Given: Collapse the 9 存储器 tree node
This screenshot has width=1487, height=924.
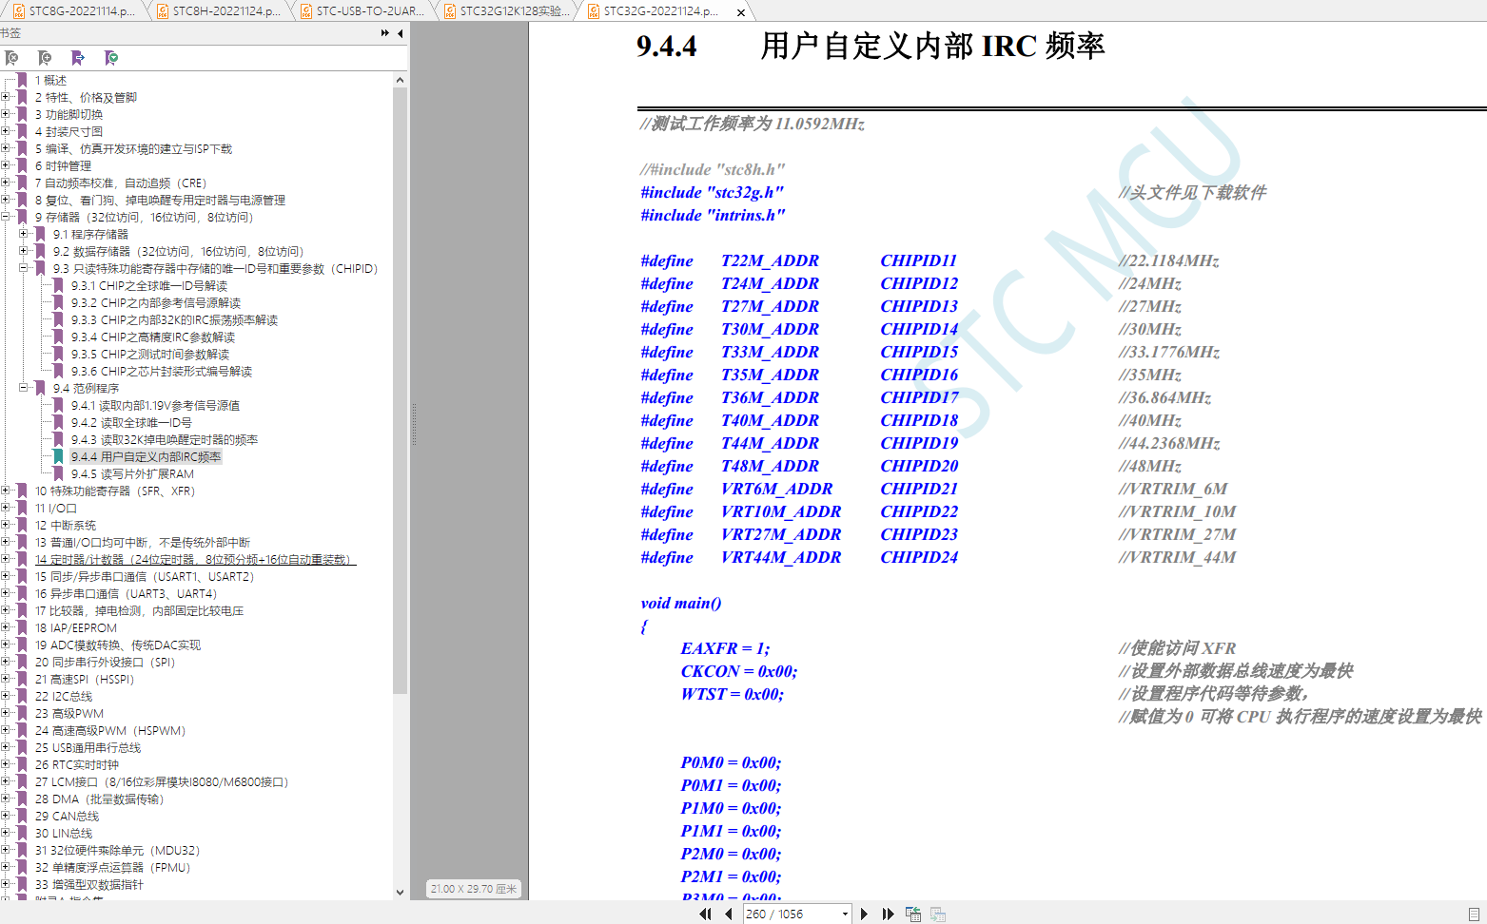Looking at the screenshot, I should pyautogui.click(x=6, y=217).
